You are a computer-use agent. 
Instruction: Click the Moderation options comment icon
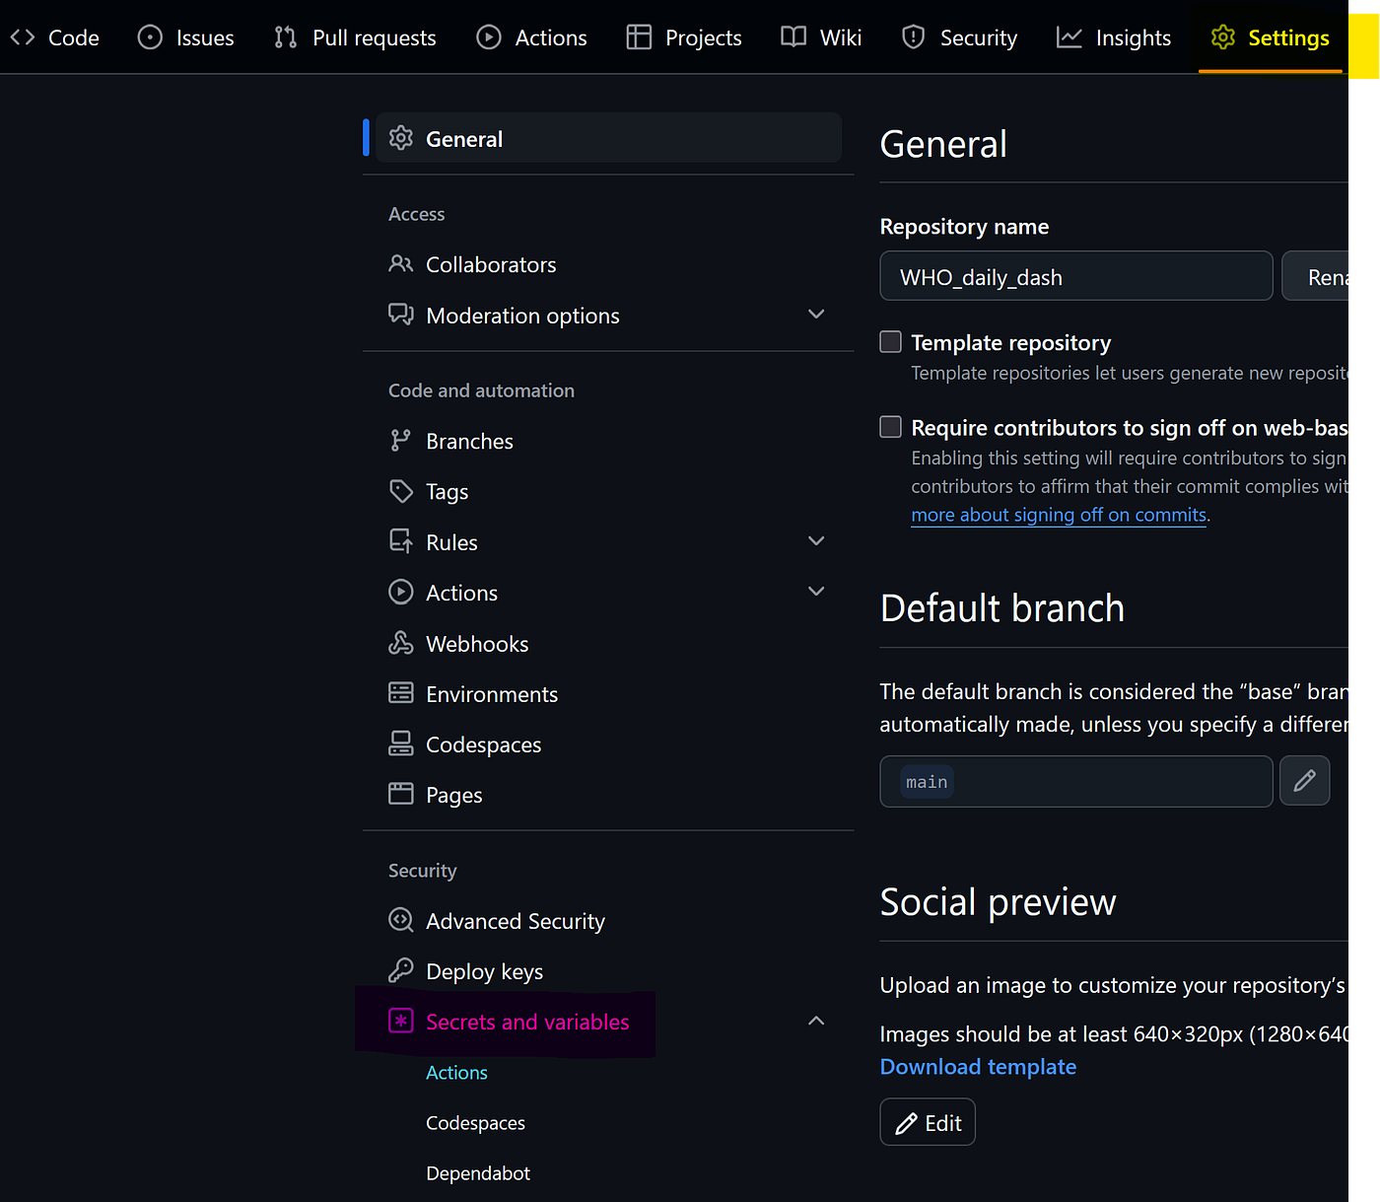point(401,315)
